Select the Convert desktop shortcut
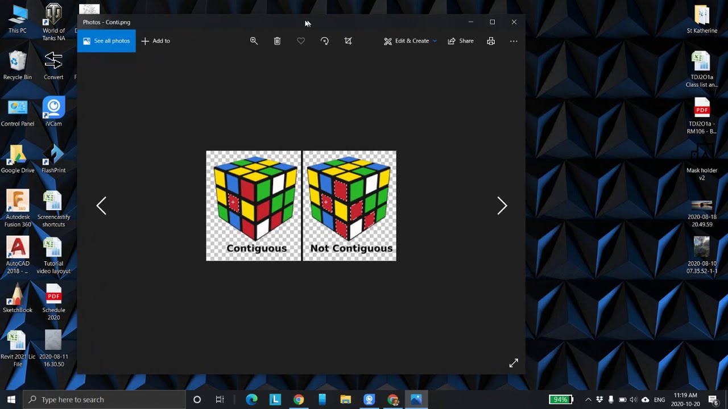 point(53,65)
